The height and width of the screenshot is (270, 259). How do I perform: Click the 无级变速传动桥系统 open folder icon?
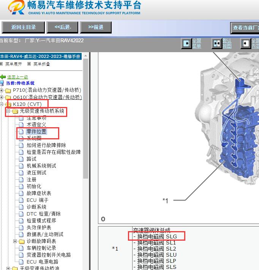pyautogui.click(x=15, y=111)
